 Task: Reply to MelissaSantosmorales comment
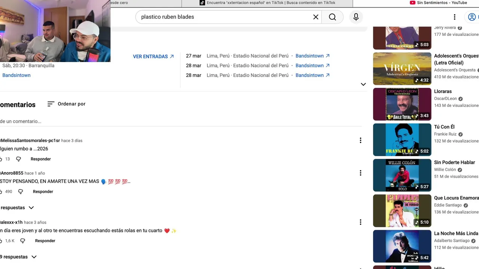[x=41, y=159]
